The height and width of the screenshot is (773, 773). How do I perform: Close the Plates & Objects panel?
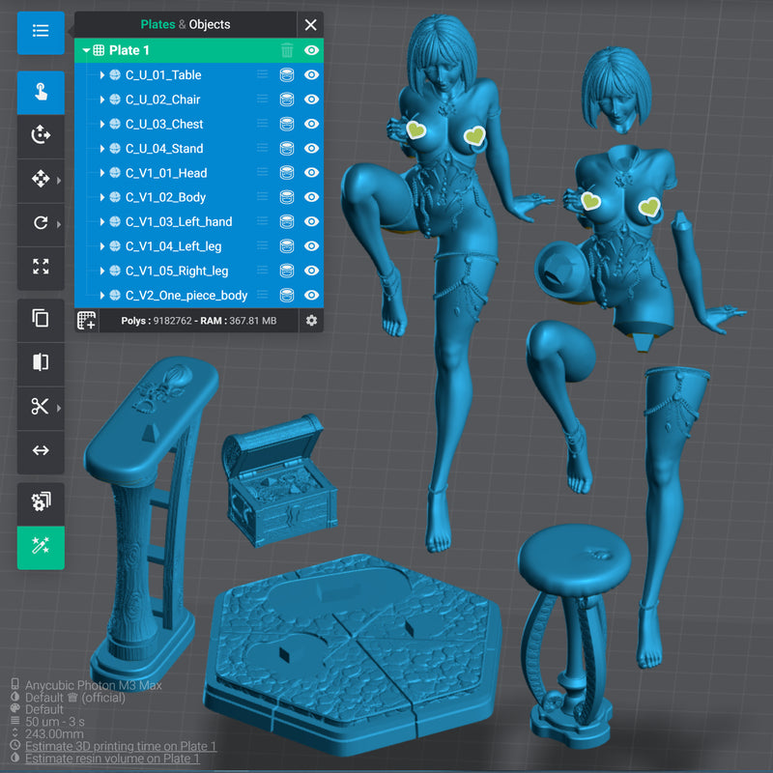point(310,25)
